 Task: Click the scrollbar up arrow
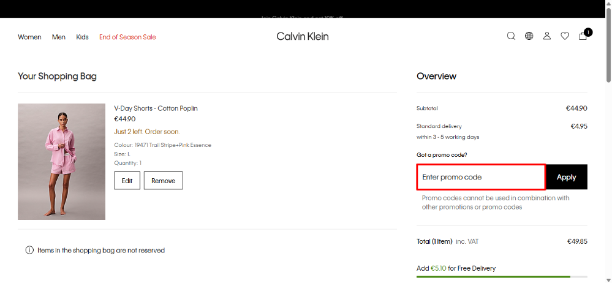point(608,3)
